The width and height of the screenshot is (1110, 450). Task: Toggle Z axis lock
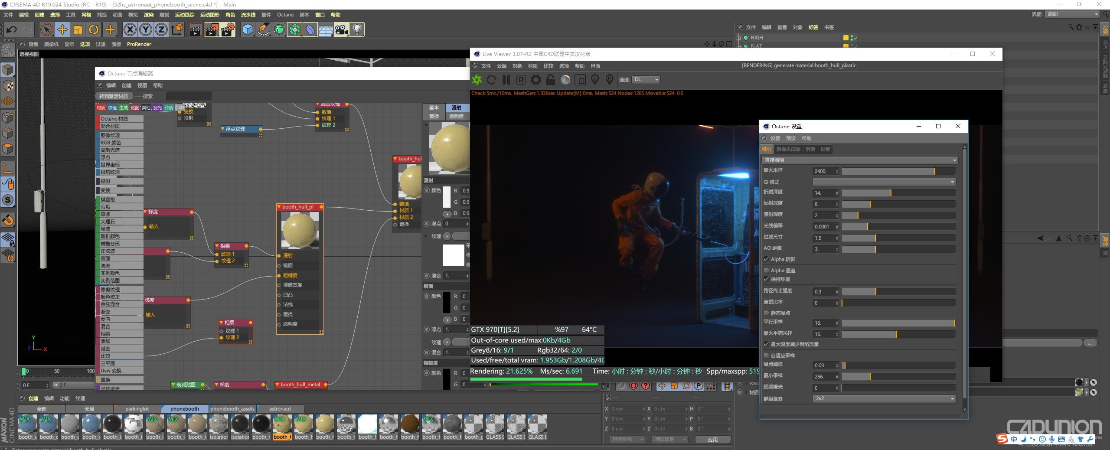coord(161,29)
